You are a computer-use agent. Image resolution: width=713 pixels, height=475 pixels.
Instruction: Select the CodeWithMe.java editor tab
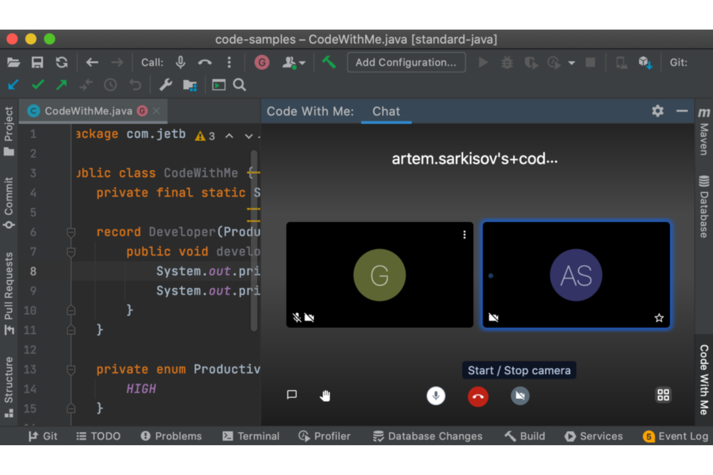point(88,111)
